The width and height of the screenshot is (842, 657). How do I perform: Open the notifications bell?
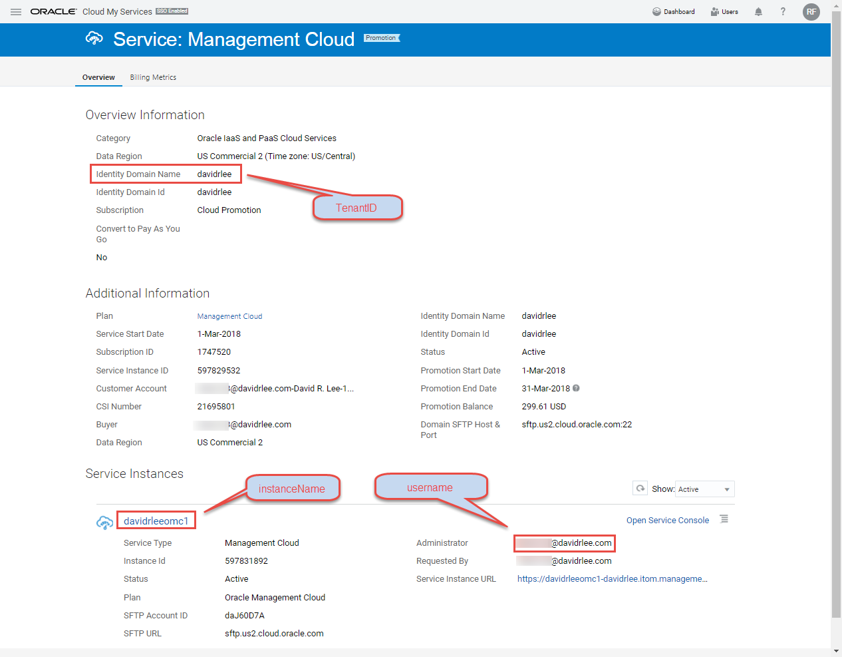[x=758, y=12]
